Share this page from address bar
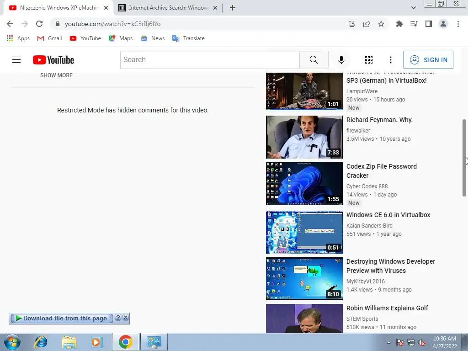Viewport: 468px width, 351px height. click(x=367, y=24)
